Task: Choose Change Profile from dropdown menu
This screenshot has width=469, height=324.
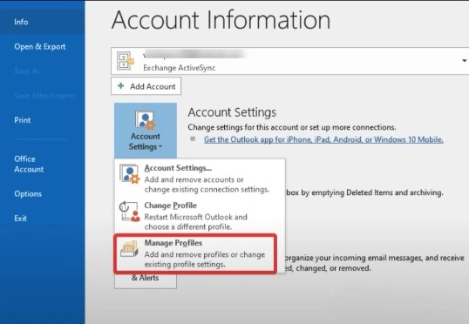Action: coord(200,216)
